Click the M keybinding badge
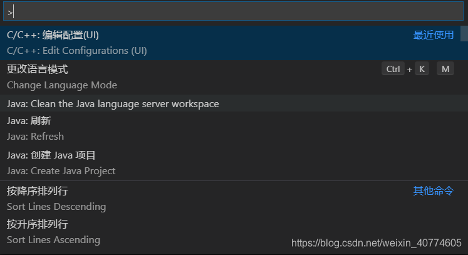The width and height of the screenshot is (468, 255). [445, 69]
